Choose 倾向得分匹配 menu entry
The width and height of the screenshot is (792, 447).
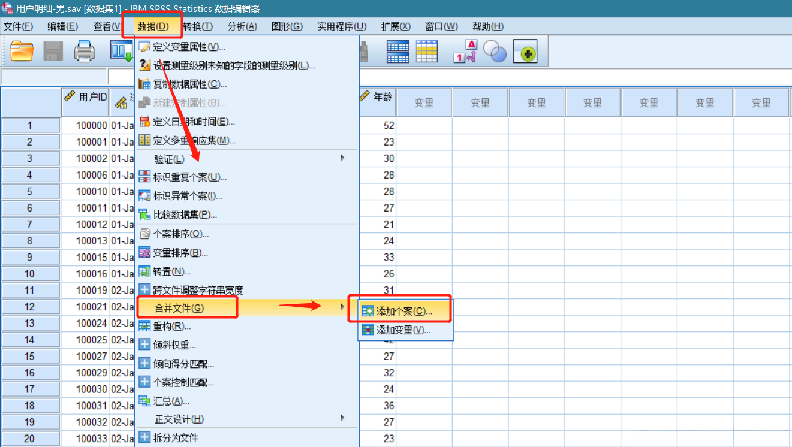(x=247, y=363)
